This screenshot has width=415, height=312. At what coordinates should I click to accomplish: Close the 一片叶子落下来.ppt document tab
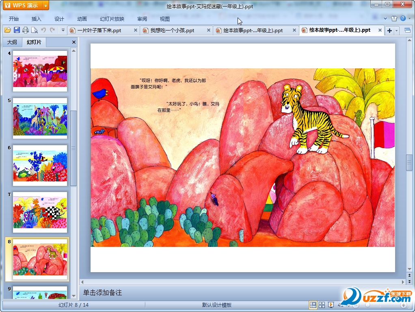point(136,30)
